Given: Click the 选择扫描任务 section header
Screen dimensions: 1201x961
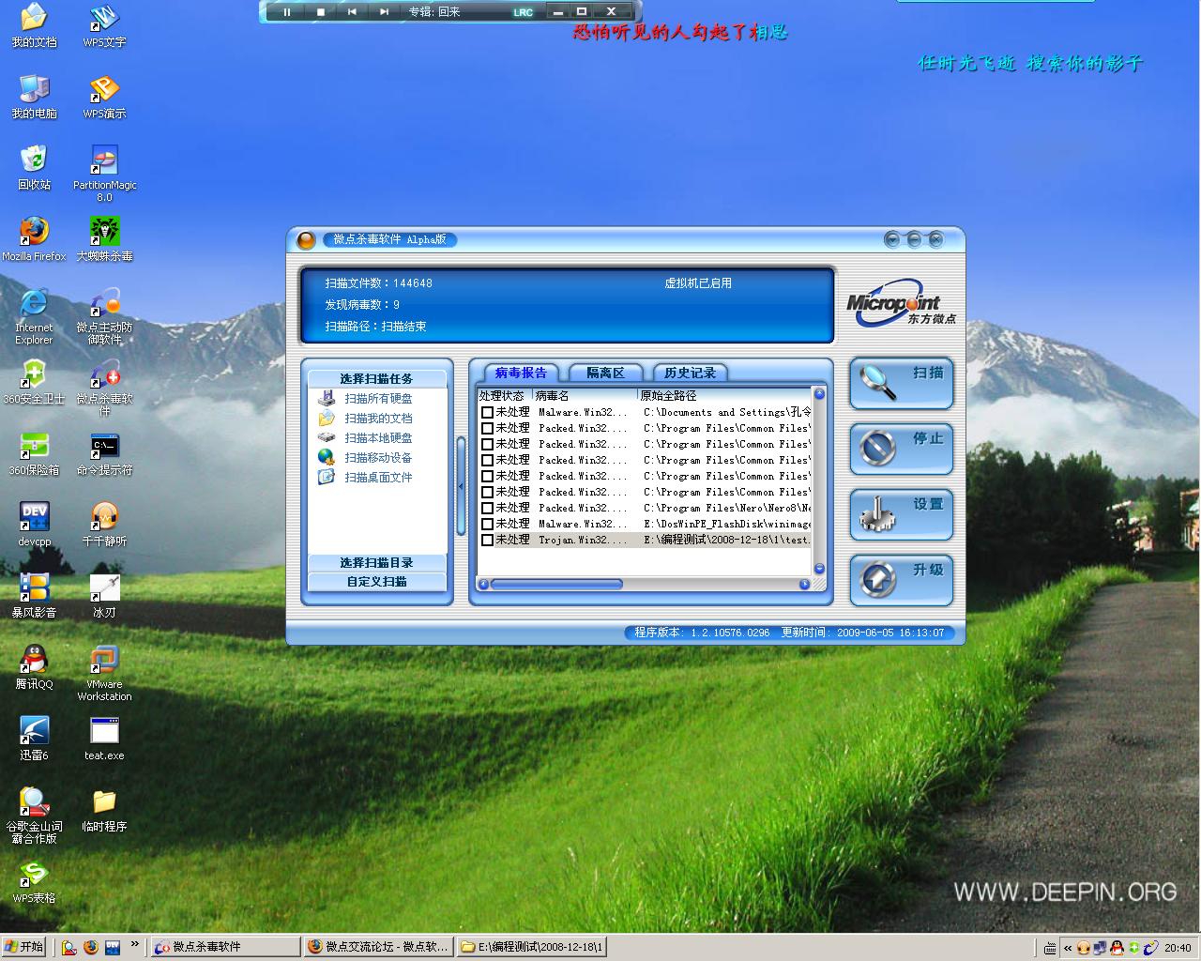Looking at the screenshot, I should [x=377, y=379].
